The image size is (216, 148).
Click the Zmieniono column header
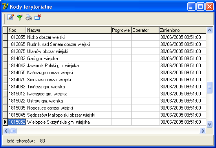click(x=183, y=30)
